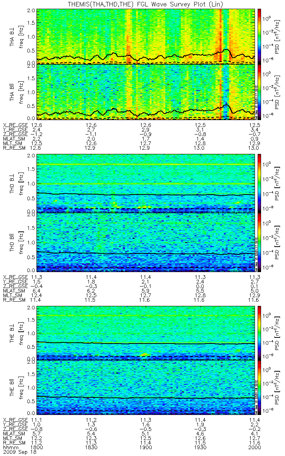
Task: Click 'Y_RE_GSE' label in THA ephemeris rows
Action: [16, 130]
